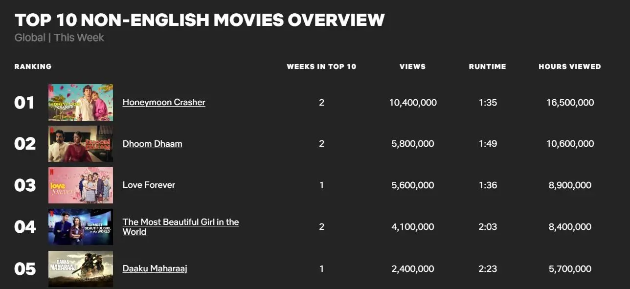Open The Most Beautiful Girl poster thumbnail

tap(81, 227)
